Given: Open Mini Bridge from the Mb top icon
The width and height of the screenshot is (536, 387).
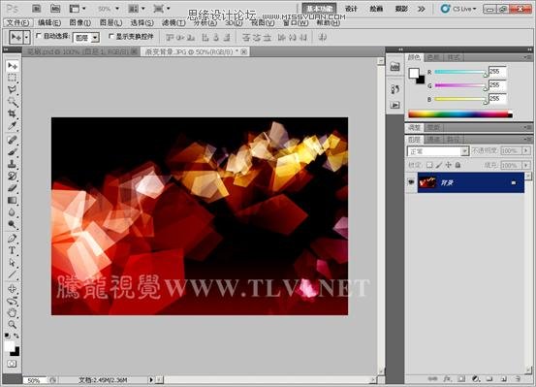Looking at the screenshot, I should point(55,9).
